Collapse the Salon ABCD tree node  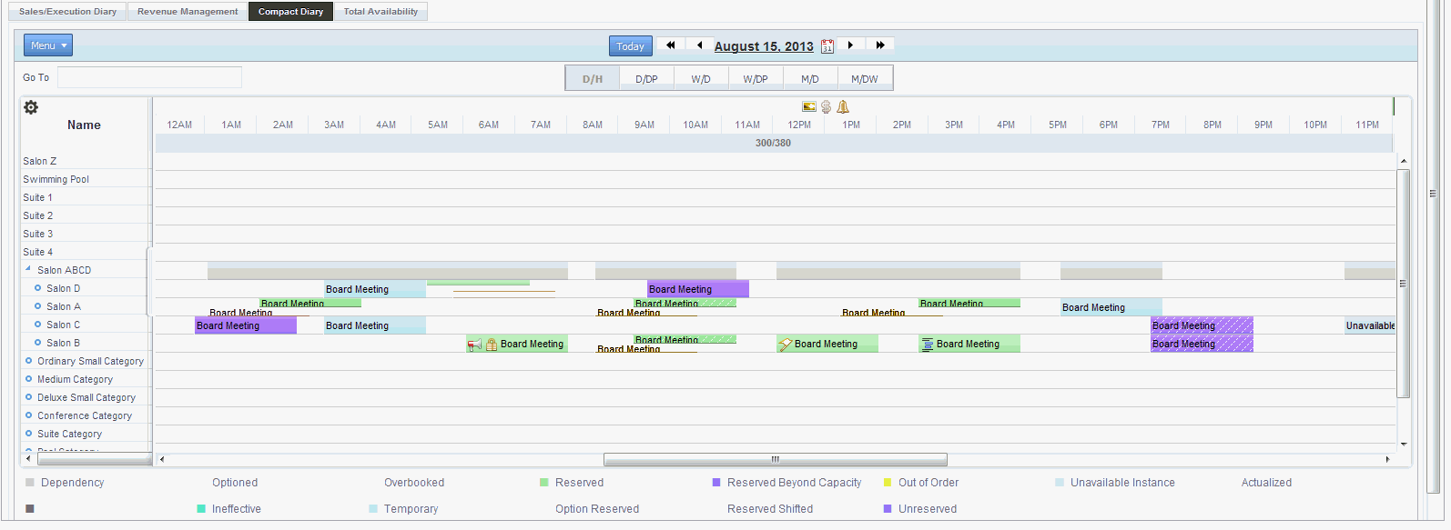(28, 269)
